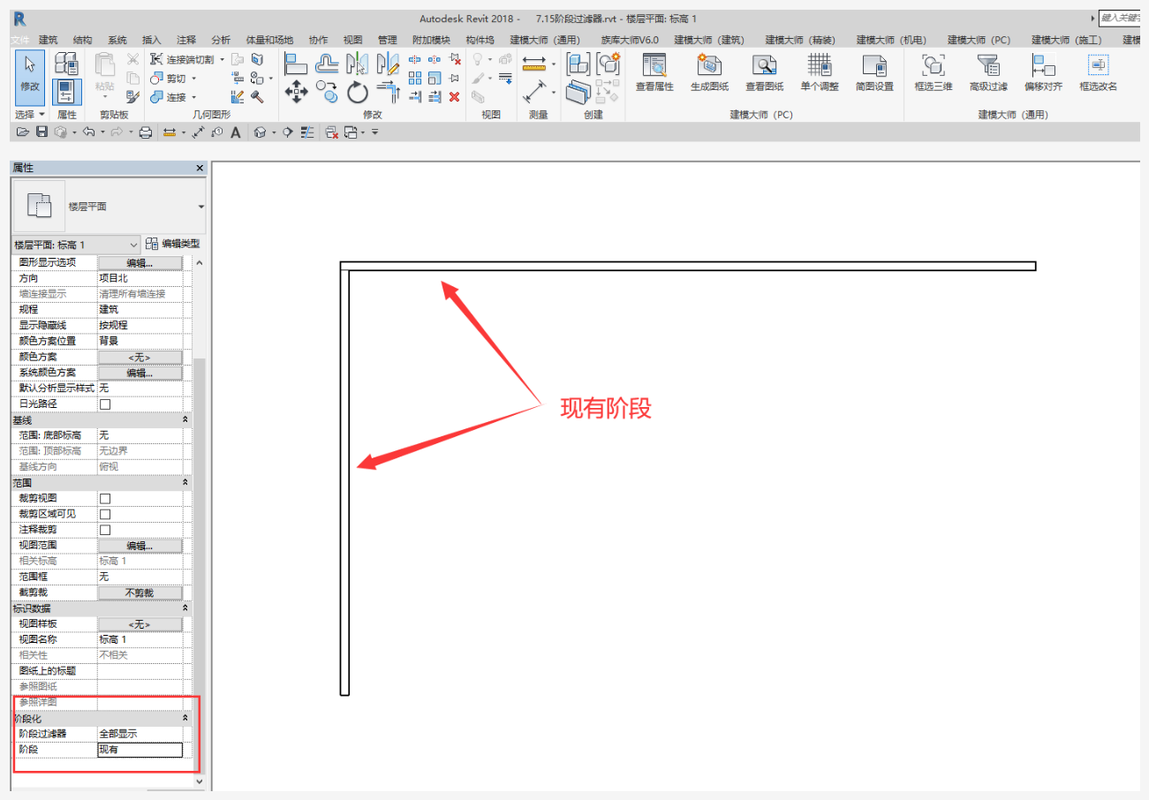
Task: Click the 连接 join geometry tool
Action: coord(170,97)
